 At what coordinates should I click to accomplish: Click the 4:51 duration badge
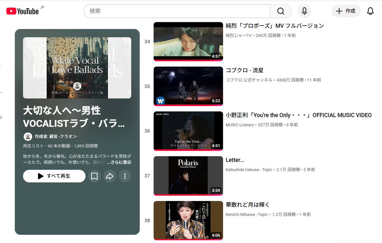(216, 146)
